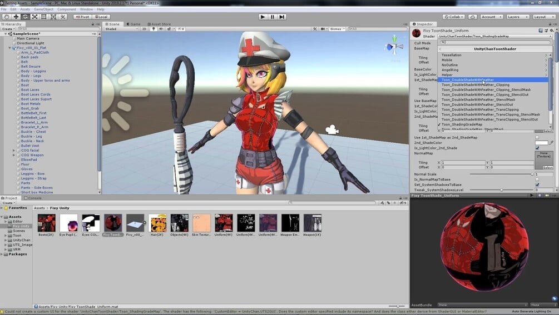559x315 pixels.
Task: Toggle scene audio speaker icon
Action: [161, 29]
